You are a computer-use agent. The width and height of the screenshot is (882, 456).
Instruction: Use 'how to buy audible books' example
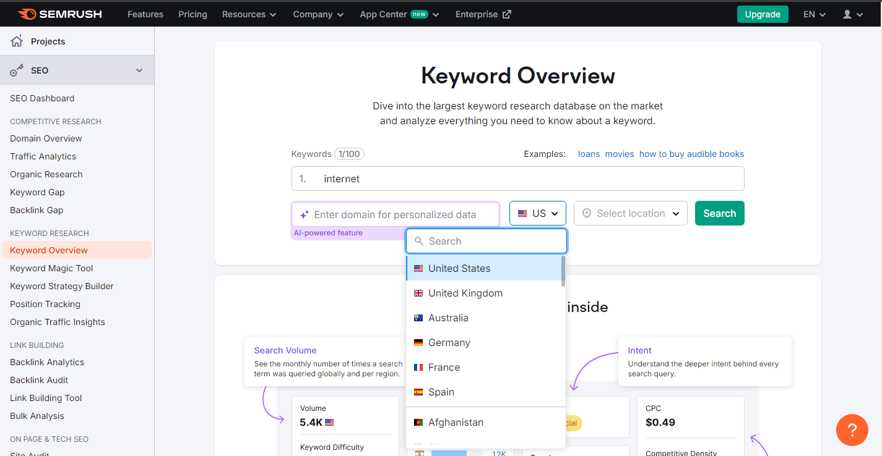(691, 154)
